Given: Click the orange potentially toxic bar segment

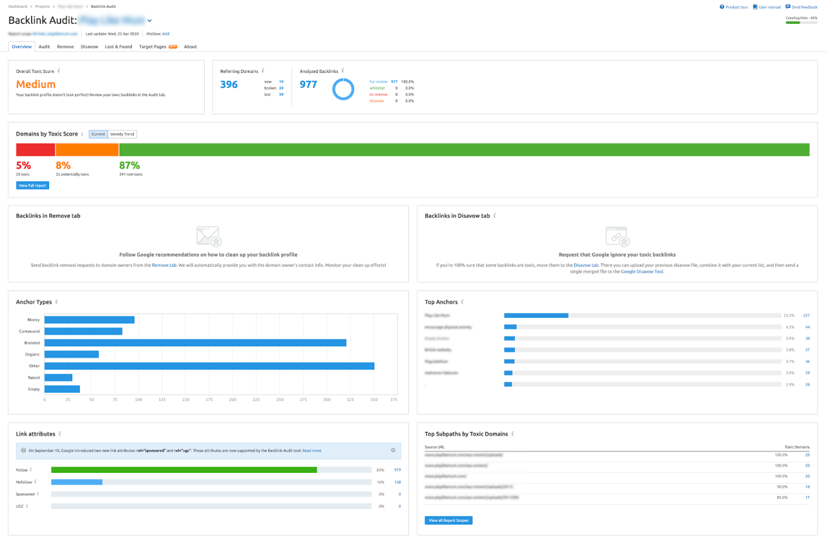Looking at the screenshot, I should point(87,150).
